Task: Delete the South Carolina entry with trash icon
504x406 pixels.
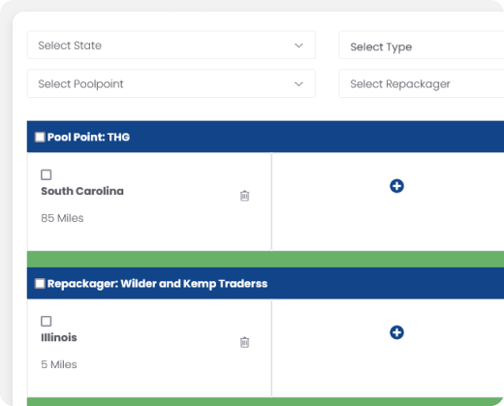Action: pyautogui.click(x=244, y=196)
